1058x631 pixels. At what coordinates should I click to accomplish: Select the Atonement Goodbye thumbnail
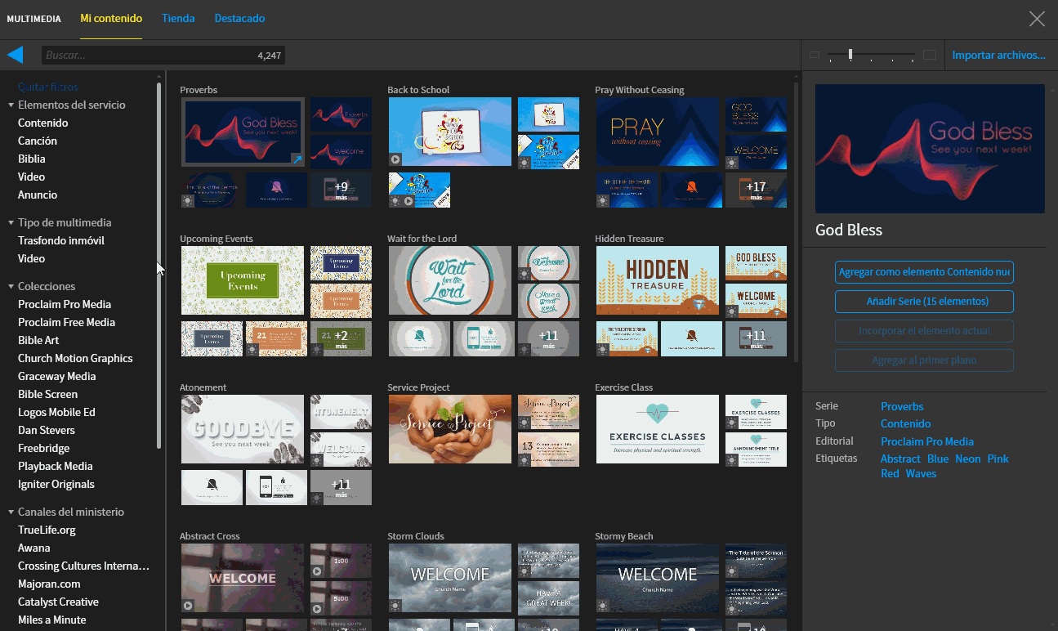click(243, 429)
